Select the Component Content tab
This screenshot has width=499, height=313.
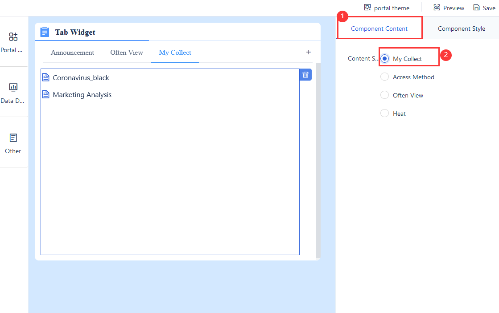tap(379, 28)
